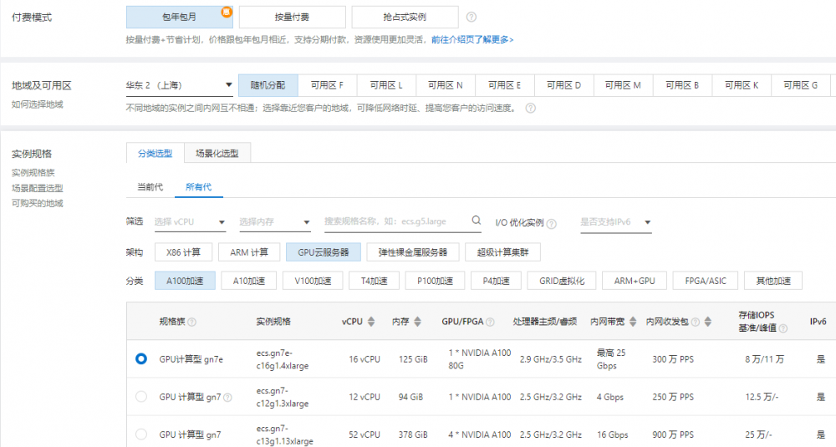This screenshot has width=836, height=447.
Task: Select 超级计算集群 architecture button
Action: click(502, 252)
